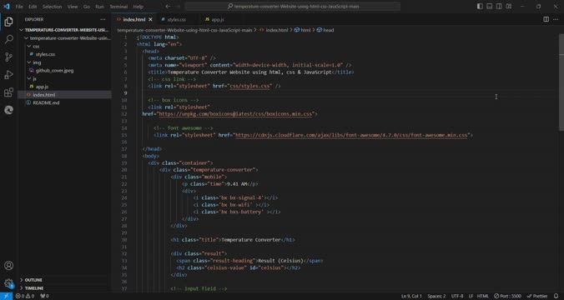Open the Extensions view
Viewport: 564px width, 300px height.
(x=8, y=92)
